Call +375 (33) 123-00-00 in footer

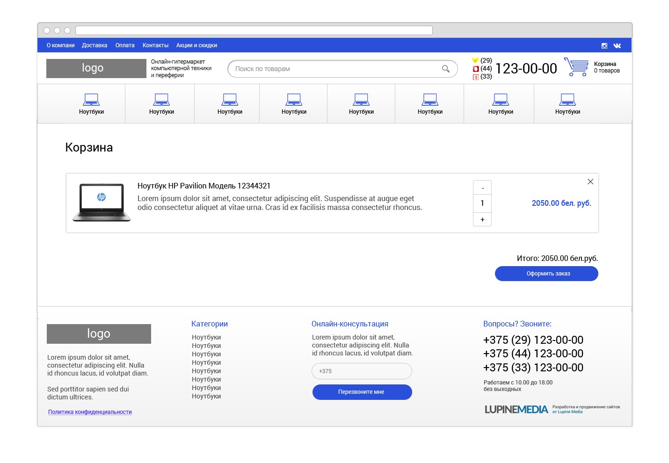pos(533,368)
